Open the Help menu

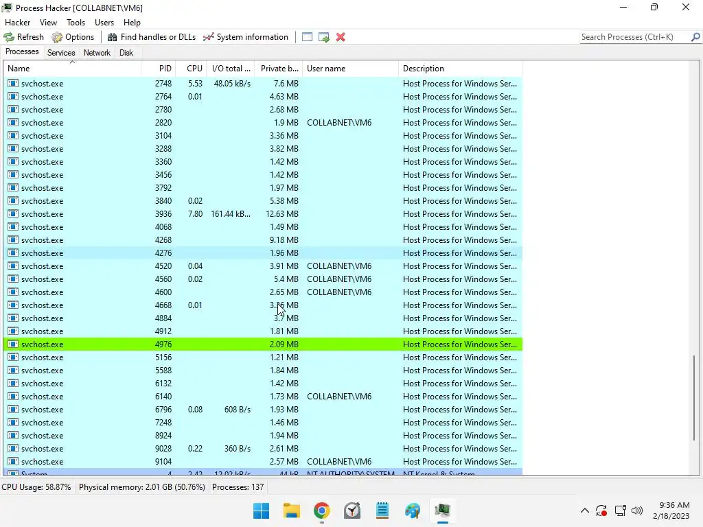click(132, 23)
